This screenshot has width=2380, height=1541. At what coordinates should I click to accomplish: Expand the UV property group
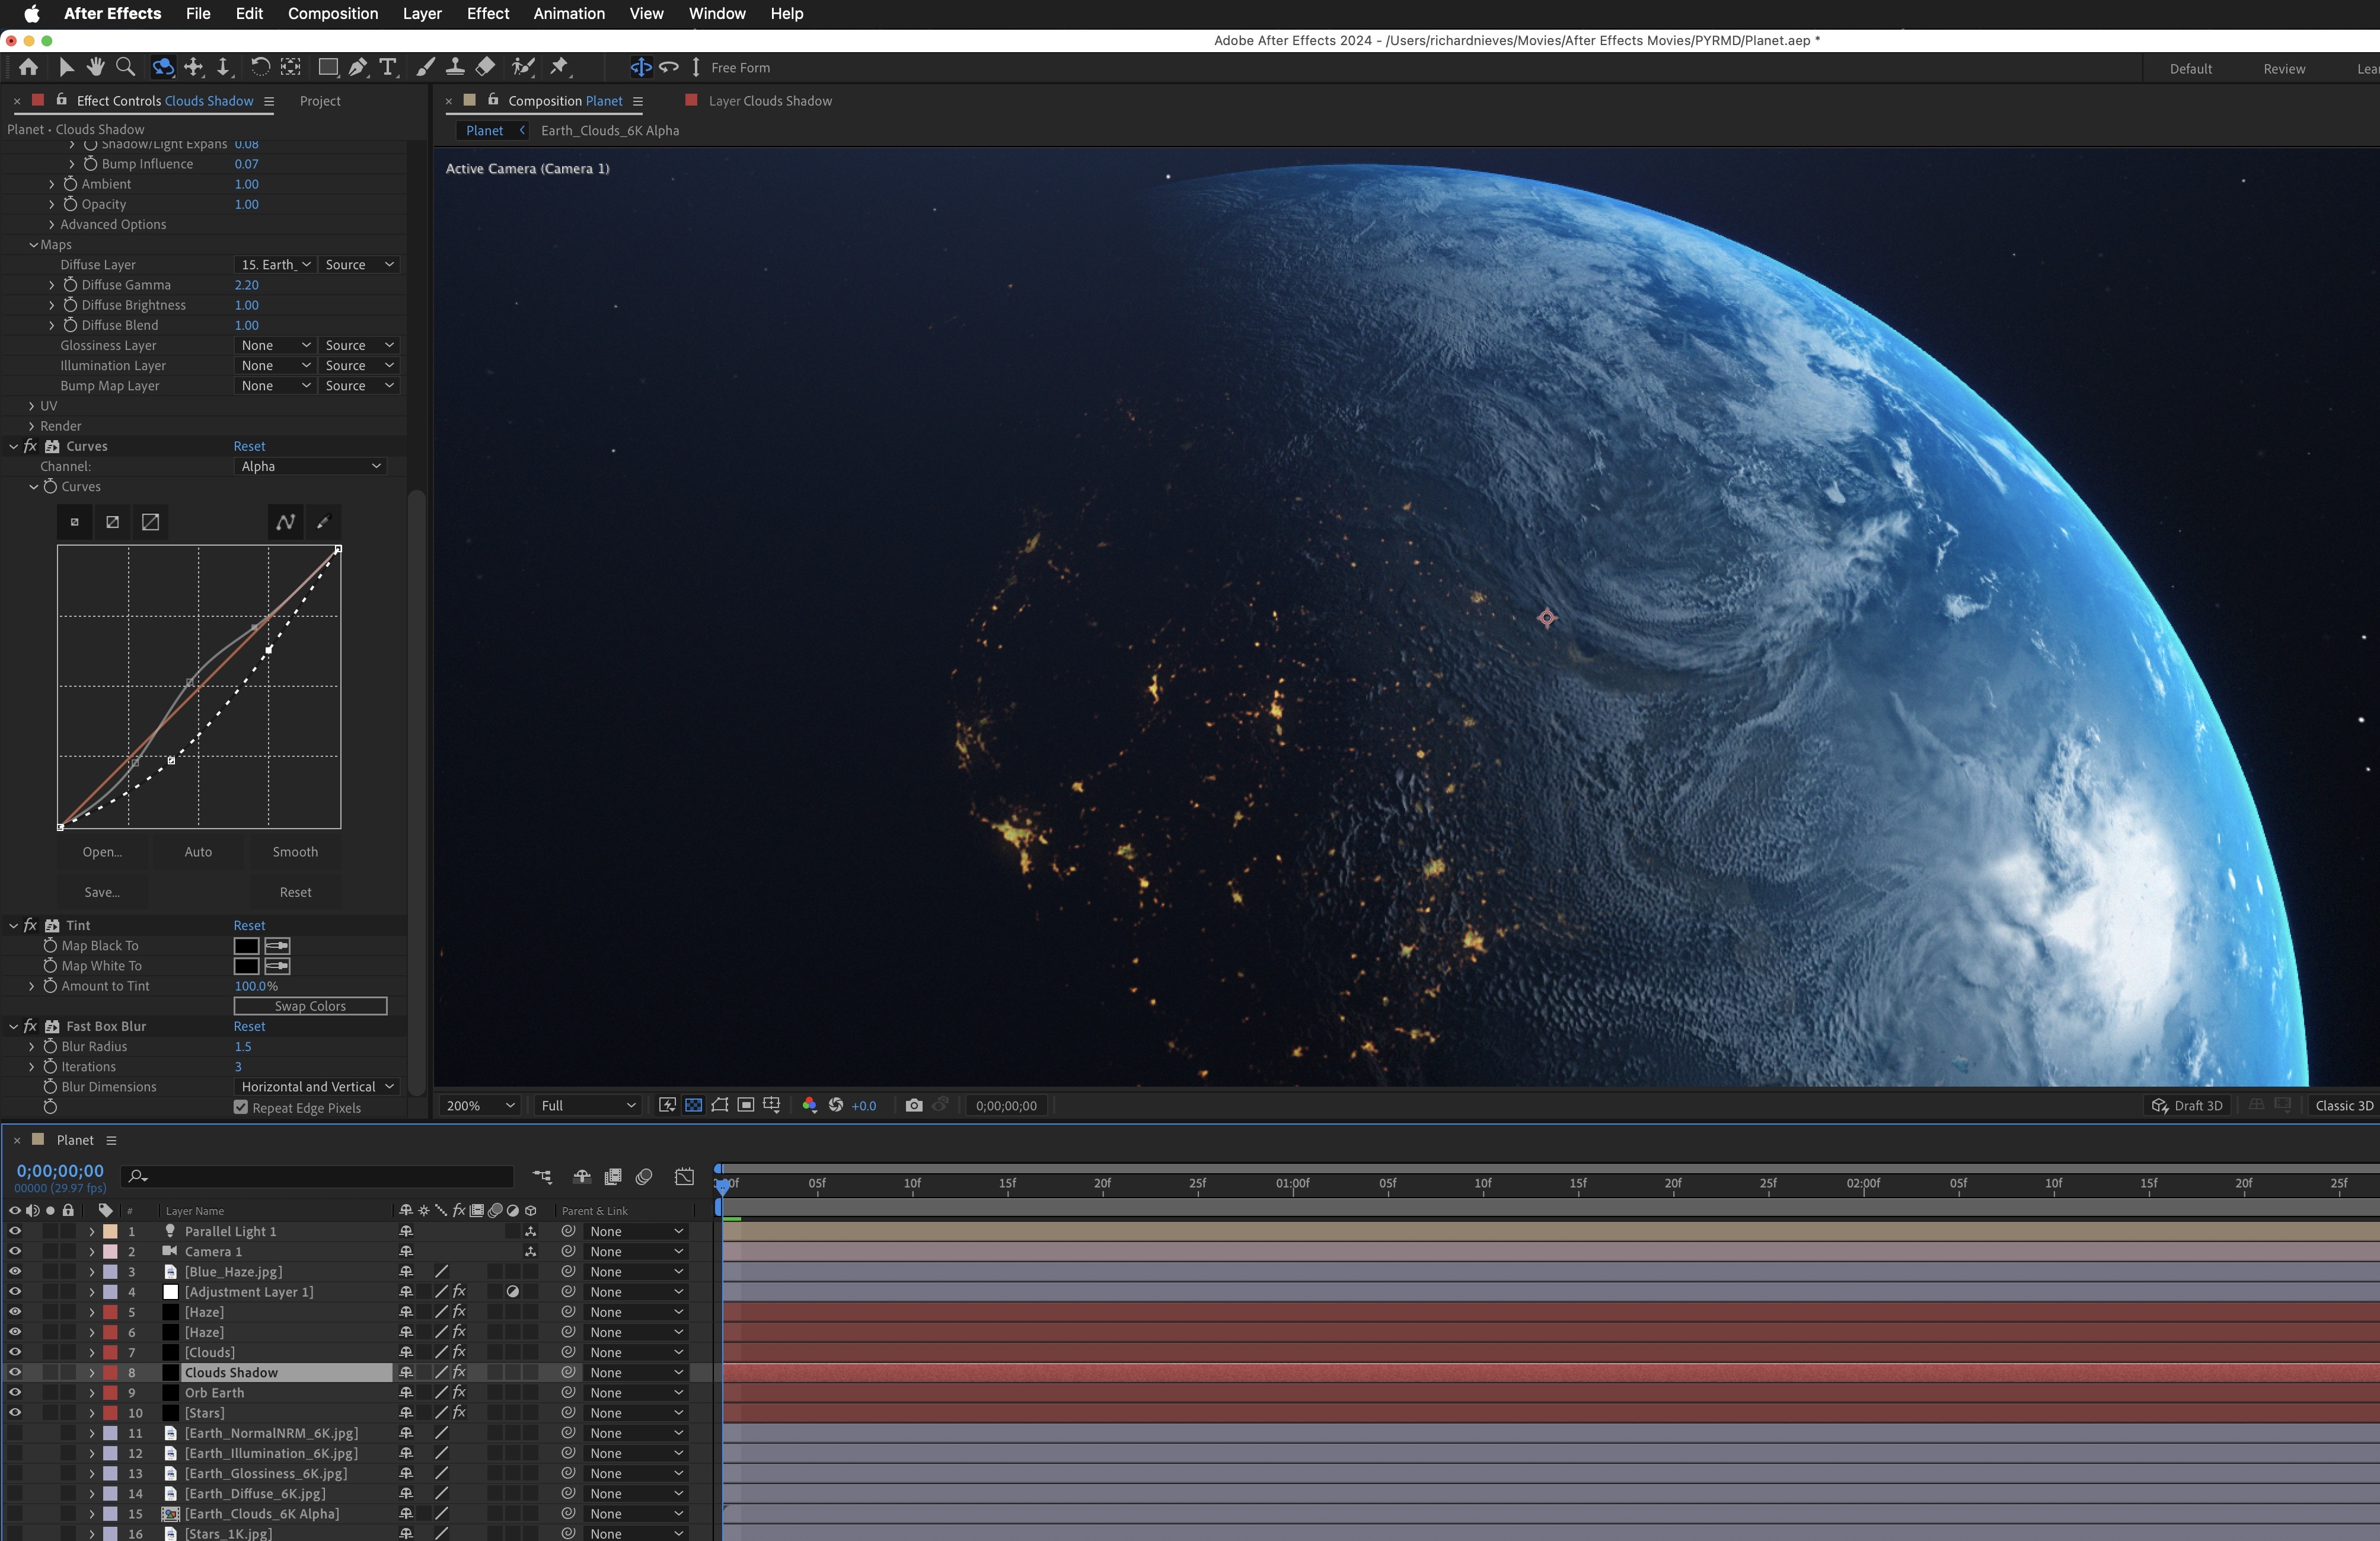pos(32,405)
